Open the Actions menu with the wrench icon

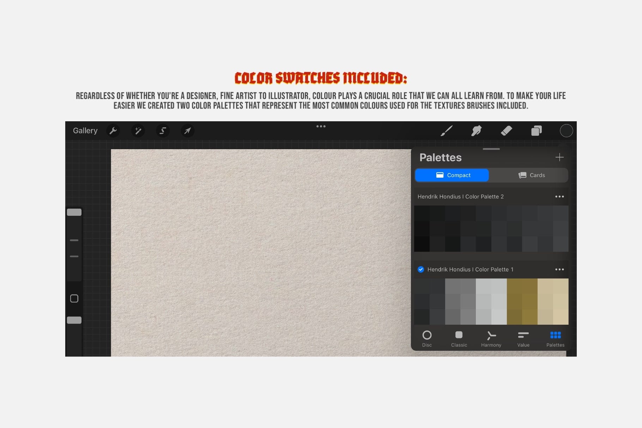(114, 131)
